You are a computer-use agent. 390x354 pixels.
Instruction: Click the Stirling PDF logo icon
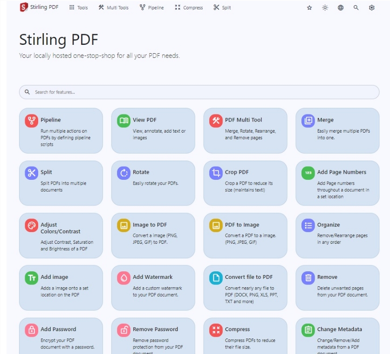tap(24, 7)
